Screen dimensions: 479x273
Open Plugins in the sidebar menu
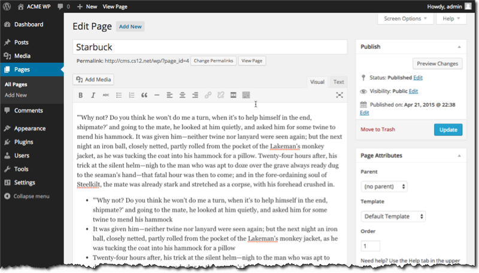pos(25,142)
